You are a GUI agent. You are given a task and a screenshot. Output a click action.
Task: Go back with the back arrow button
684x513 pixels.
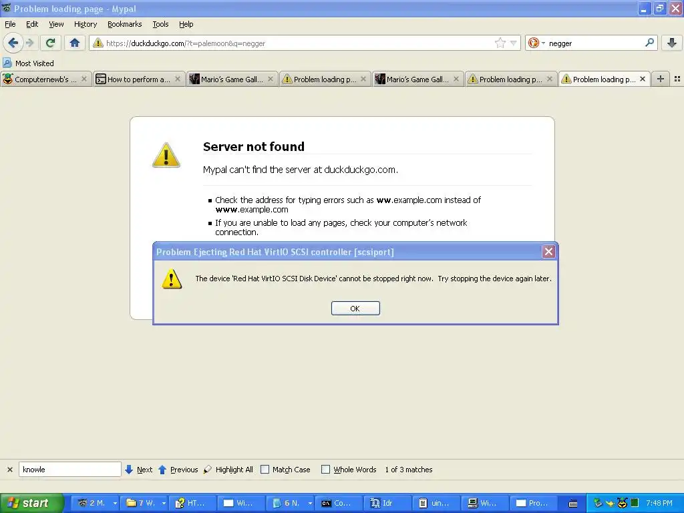point(13,43)
